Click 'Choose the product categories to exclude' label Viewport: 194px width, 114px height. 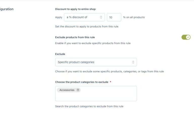click(x=81, y=82)
